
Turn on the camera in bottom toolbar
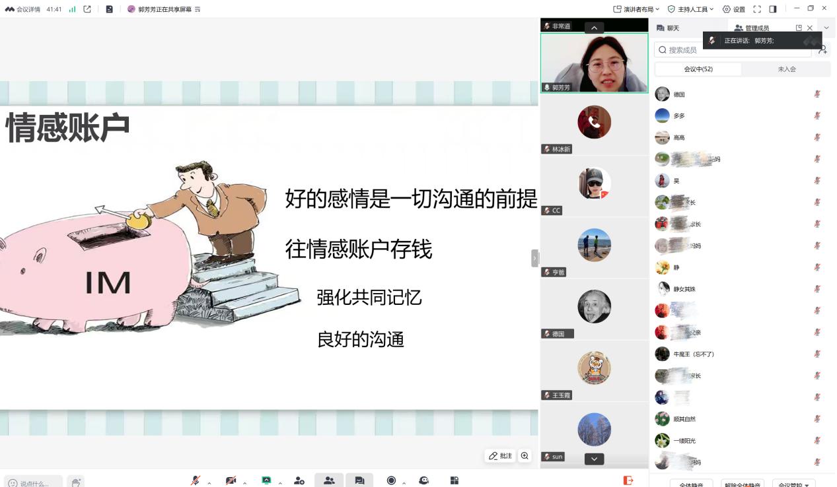(231, 480)
